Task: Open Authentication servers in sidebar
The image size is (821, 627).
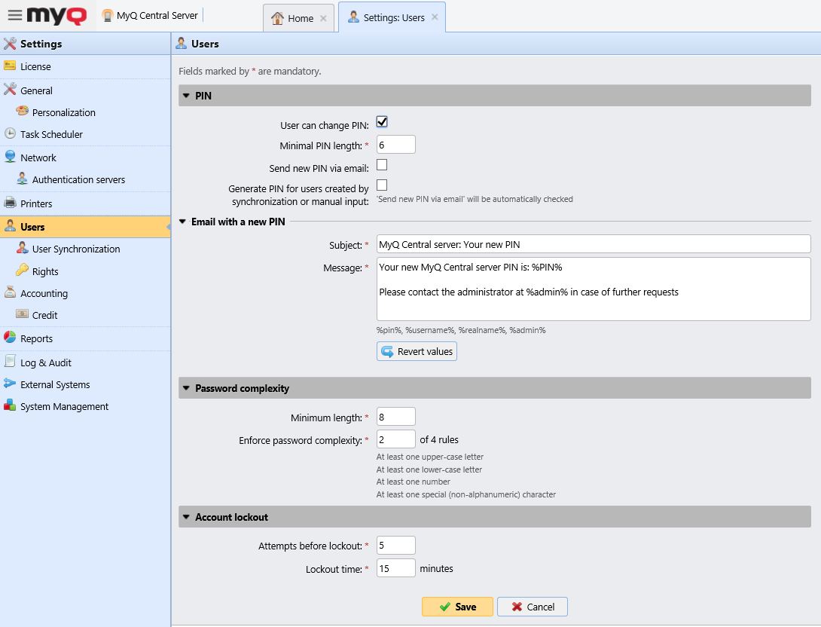Action: 78,179
